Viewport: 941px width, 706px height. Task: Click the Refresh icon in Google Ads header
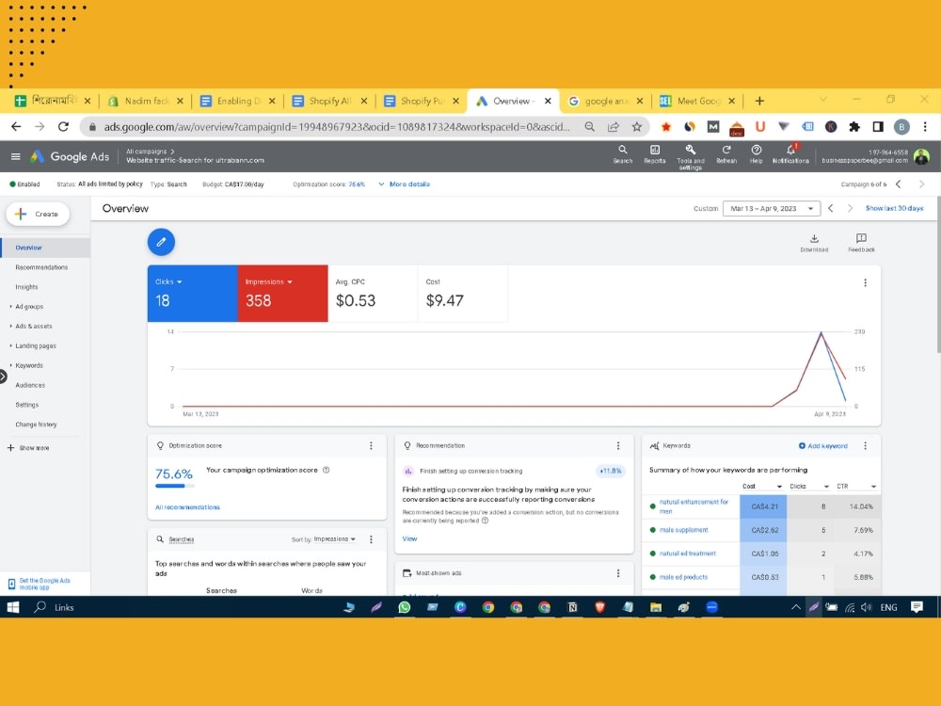[x=726, y=153]
